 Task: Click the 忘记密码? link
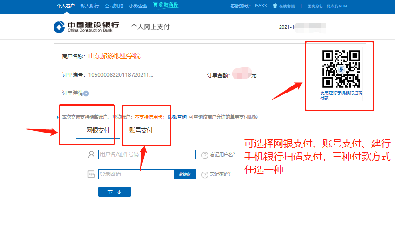(x=220, y=174)
